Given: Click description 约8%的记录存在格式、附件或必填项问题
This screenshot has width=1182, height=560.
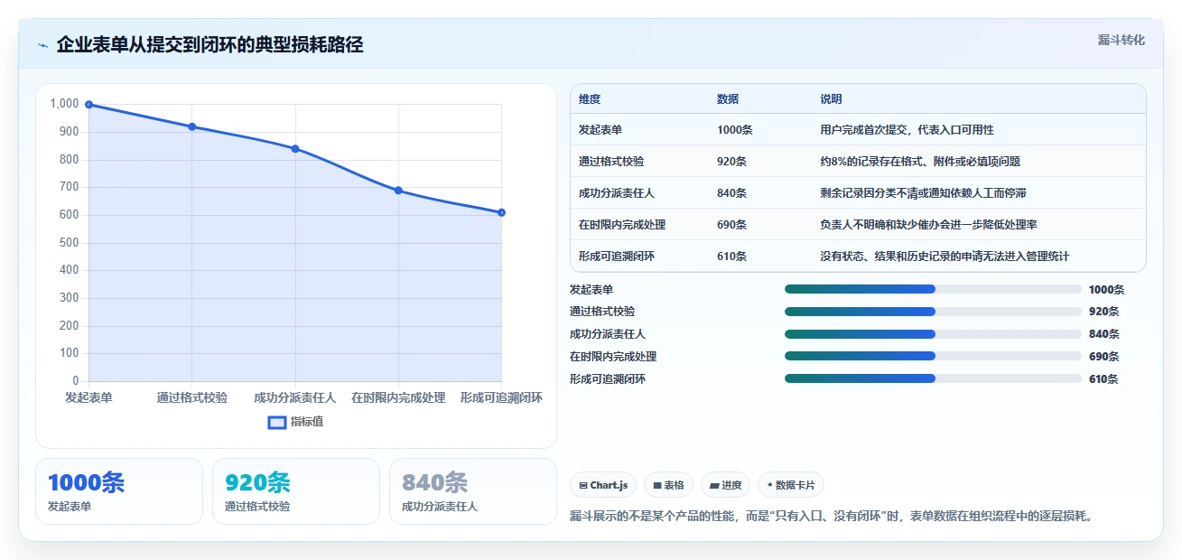Looking at the screenshot, I should tap(920, 162).
